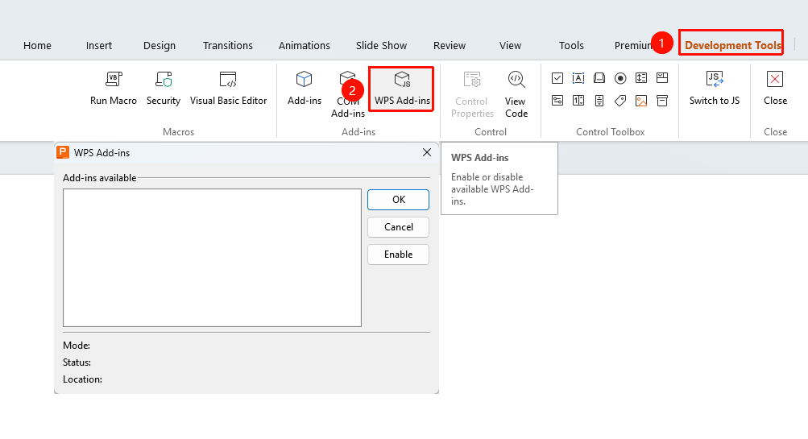The width and height of the screenshot is (808, 439).
Task: Confirm the dialog with OK
Action: (x=398, y=200)
